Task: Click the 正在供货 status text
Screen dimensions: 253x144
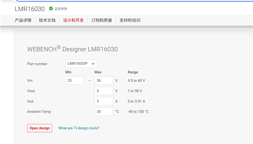Action: (60, 9)
